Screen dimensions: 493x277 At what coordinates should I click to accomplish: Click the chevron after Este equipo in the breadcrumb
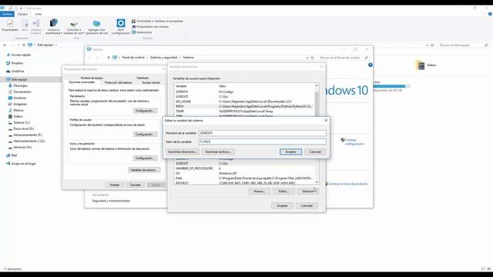tap(56, 45)
